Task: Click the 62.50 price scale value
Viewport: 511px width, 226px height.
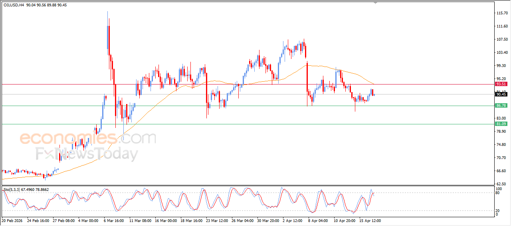Action: (x=501, y=184)
